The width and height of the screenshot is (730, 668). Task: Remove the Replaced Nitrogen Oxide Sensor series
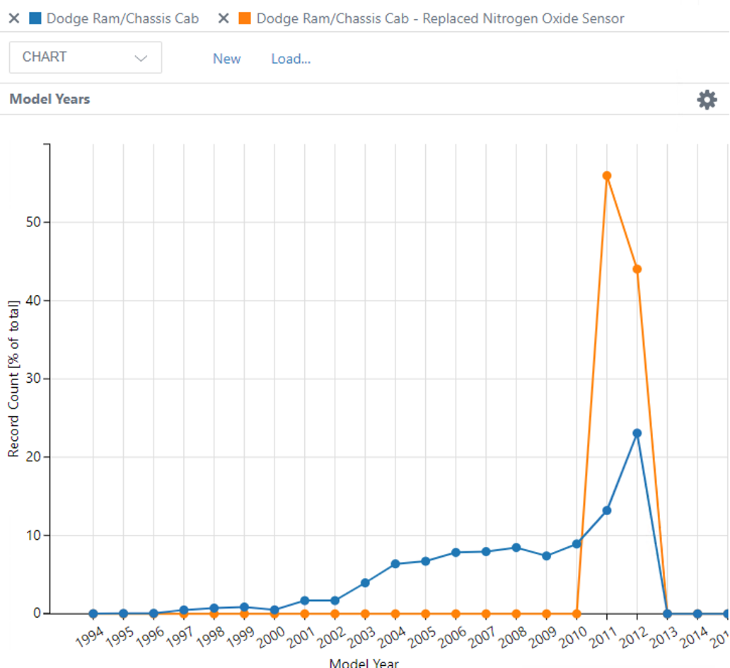(224, 18)
